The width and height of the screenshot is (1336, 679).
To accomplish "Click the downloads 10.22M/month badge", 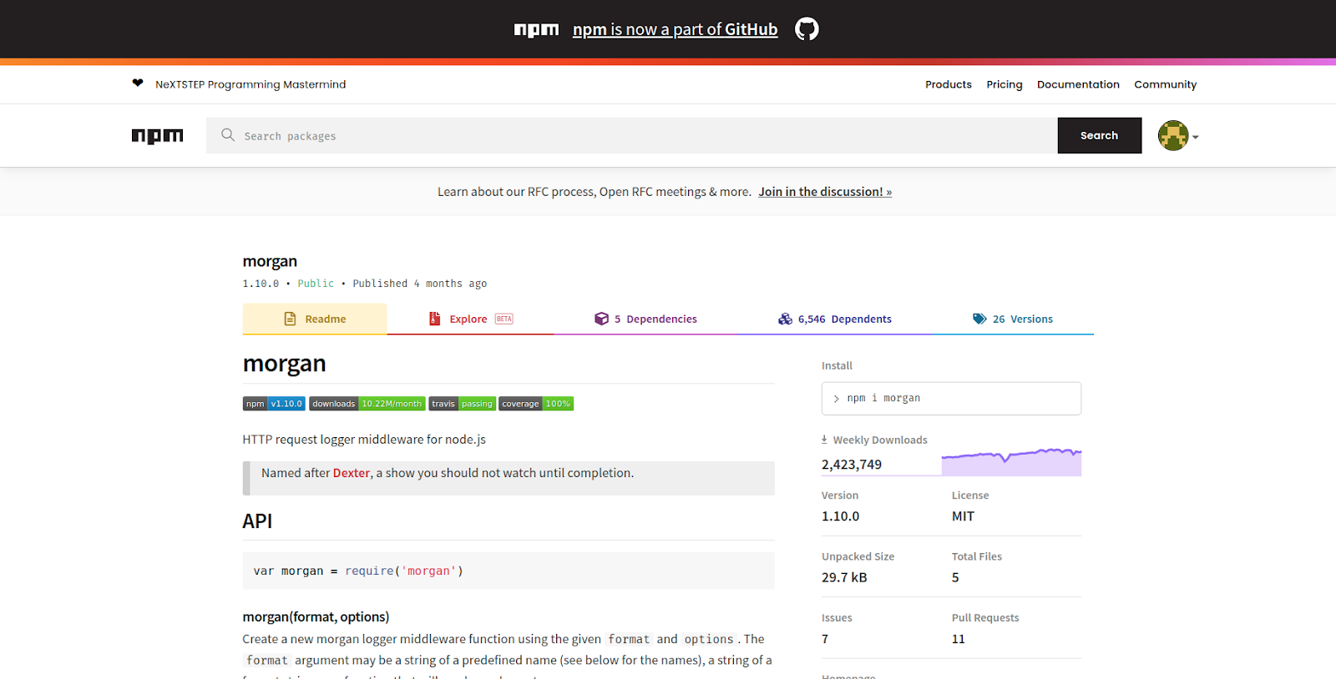I will (367, 404).
